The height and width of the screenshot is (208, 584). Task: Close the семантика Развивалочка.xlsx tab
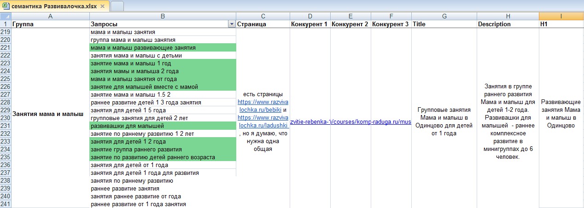tap(102, 6)
